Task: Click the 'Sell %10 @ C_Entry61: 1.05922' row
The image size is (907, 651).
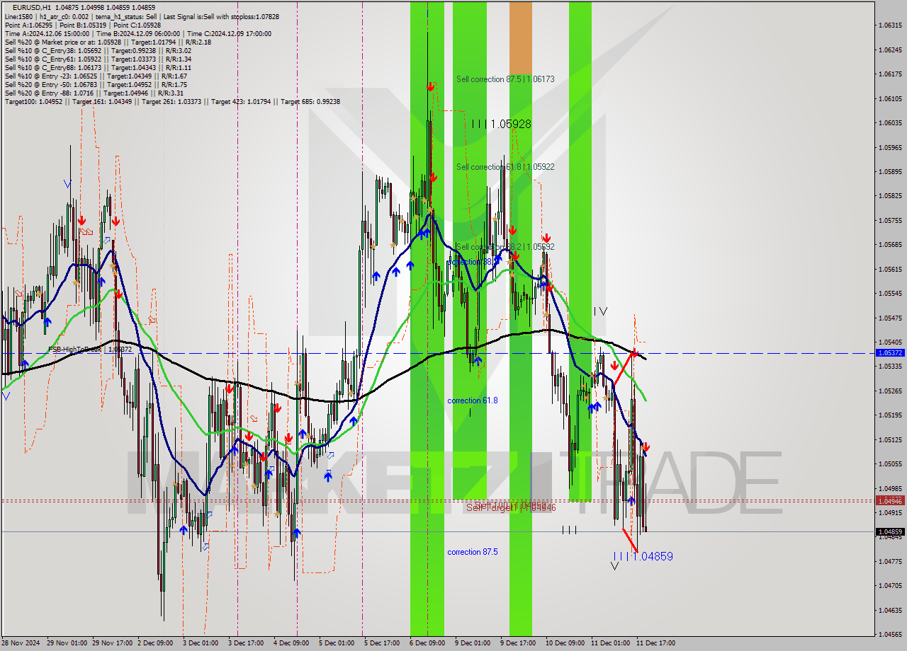Action: pyautogui.click(x=98, y=59)
